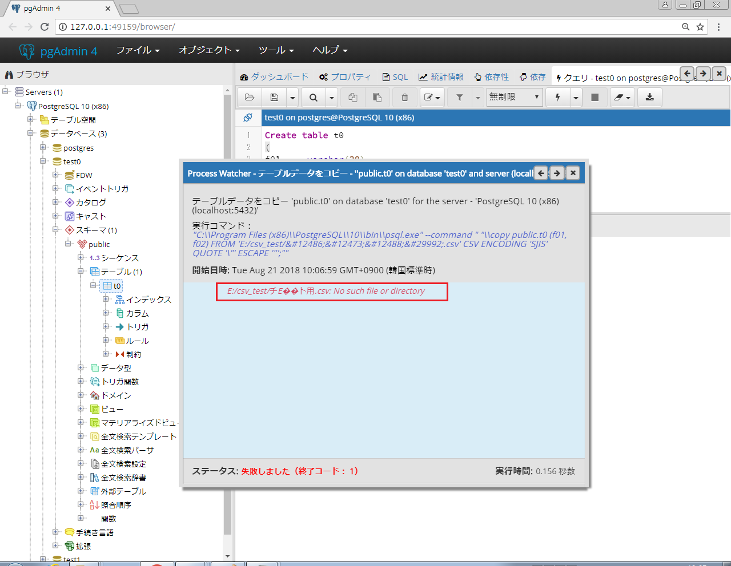Click the download CSV icon

(650, 98)
